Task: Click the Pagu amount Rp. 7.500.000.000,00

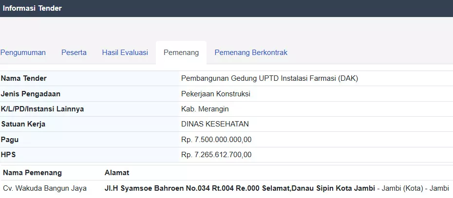Action: 216,140
